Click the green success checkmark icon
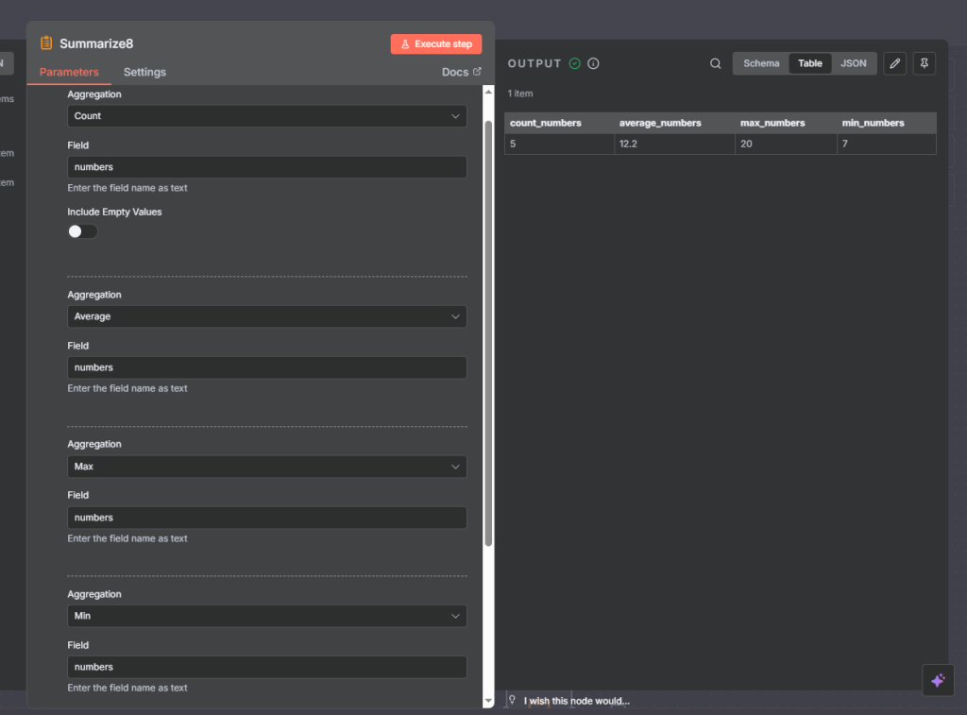The height and width of the screenshot is (715, 967). coord(574,63)
